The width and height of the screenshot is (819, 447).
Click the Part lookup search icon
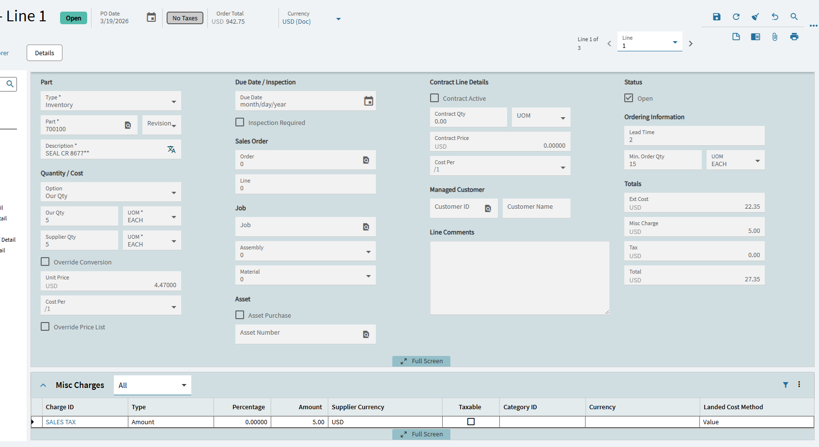pos(128,125)
